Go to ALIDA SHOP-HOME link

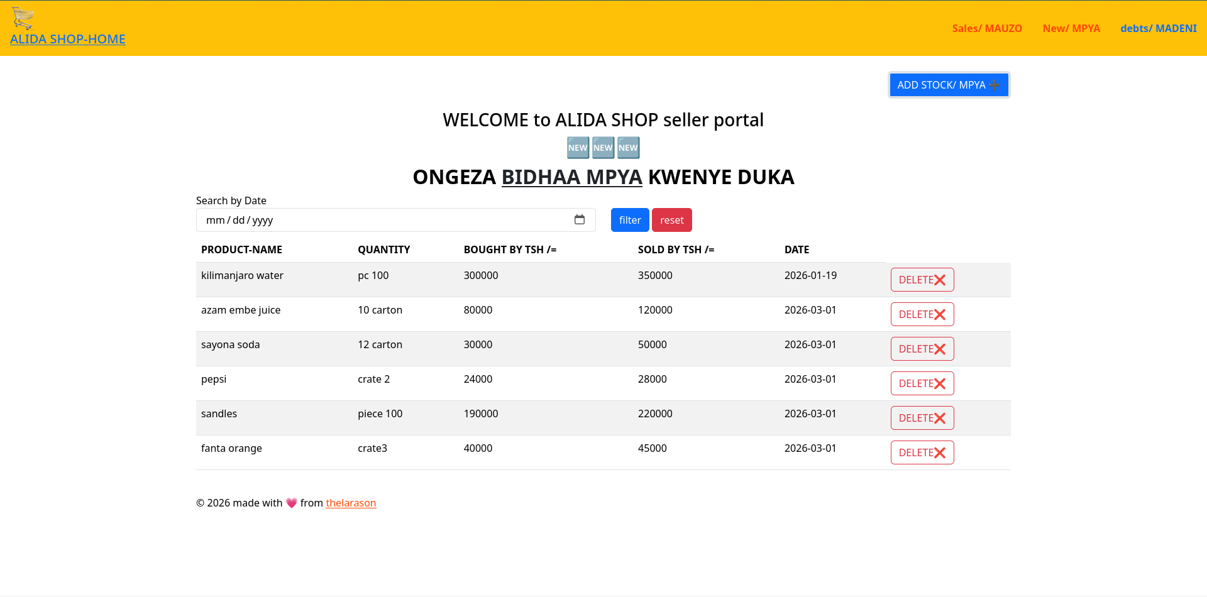coord(68,39)
